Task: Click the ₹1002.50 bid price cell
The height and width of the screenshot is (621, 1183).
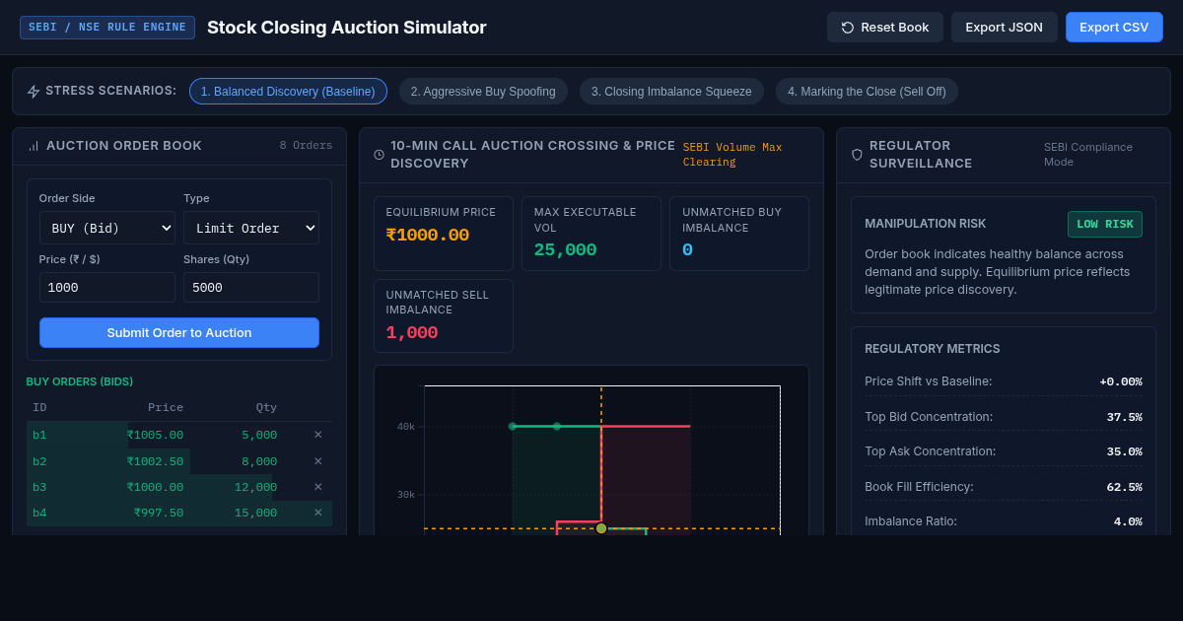Action: pyautogui.click(x=155, y=461)
